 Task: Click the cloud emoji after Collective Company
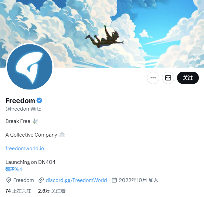[62, 135]
